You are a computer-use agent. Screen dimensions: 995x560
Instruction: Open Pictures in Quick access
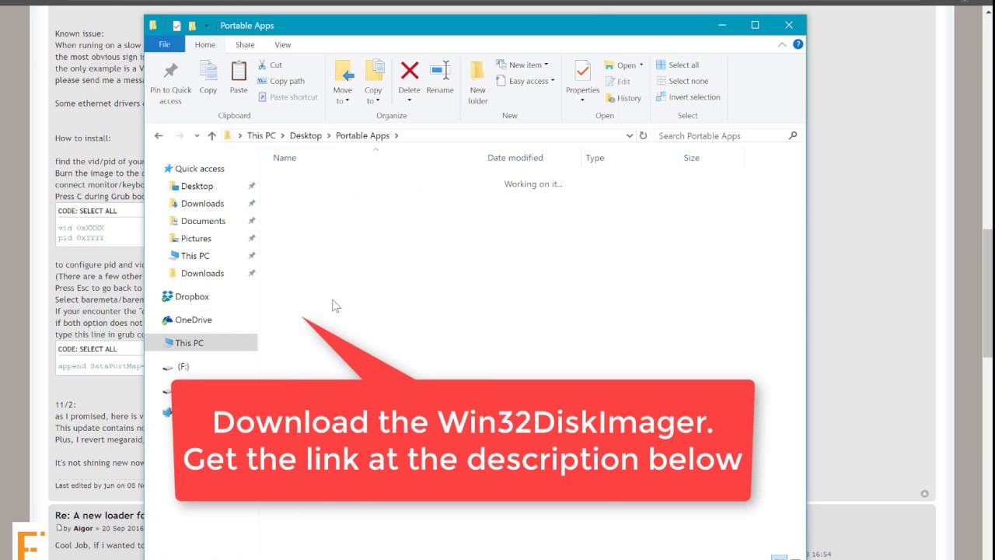click(196, 239)
